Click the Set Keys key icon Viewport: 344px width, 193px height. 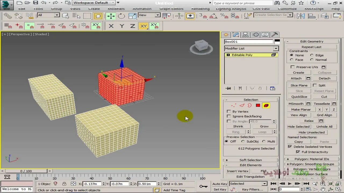tap(203, 187)
